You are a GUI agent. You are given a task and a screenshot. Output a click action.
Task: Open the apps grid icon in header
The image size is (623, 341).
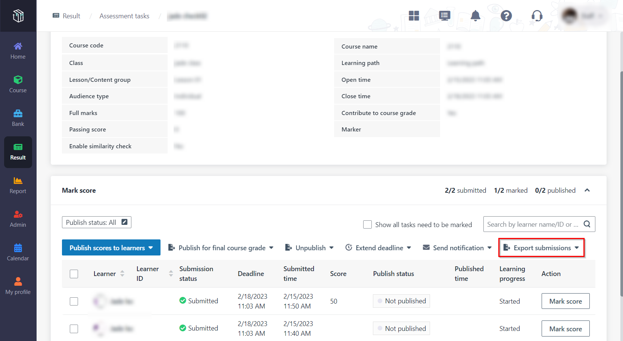point(414,16)
